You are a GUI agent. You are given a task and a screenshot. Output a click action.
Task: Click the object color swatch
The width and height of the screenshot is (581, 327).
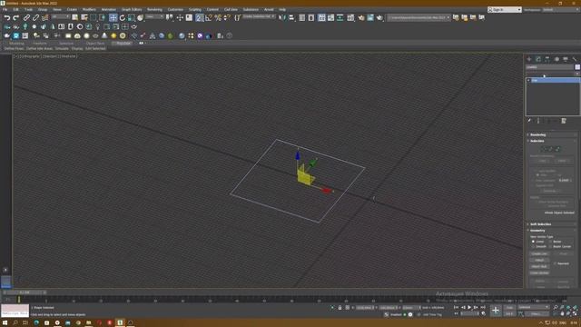click(577, 67)
